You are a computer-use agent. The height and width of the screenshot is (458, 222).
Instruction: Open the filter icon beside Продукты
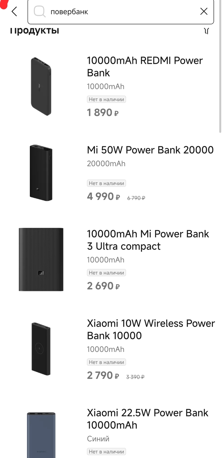click(x=206, y=31)
